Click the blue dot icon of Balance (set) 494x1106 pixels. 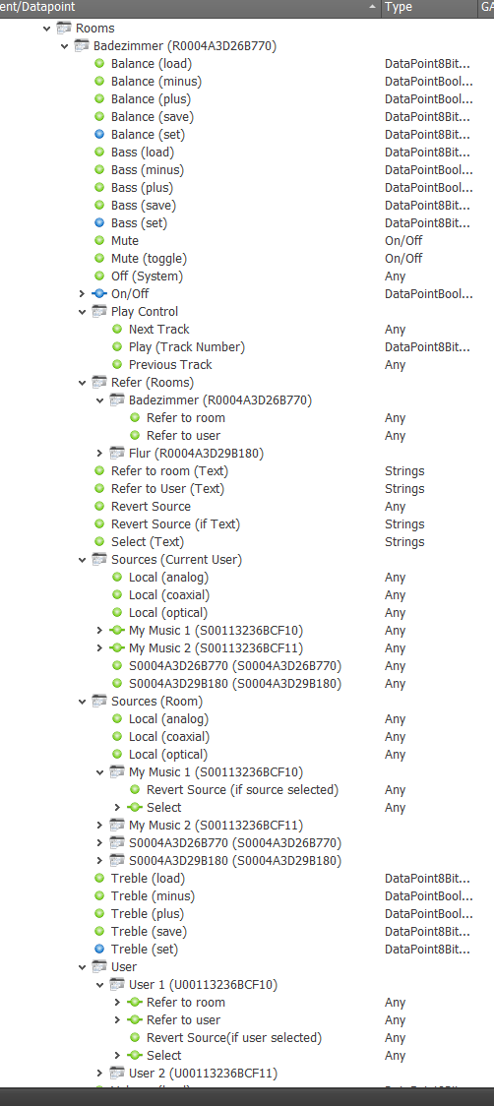coord(99,135)
